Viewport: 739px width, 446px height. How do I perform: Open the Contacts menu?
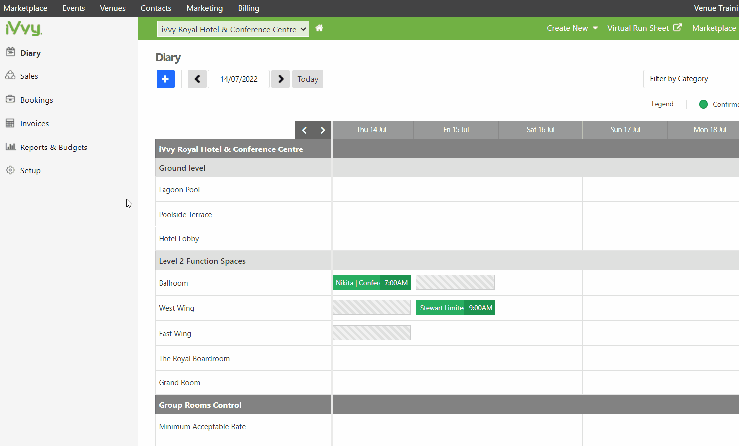(x=156, y=8)
